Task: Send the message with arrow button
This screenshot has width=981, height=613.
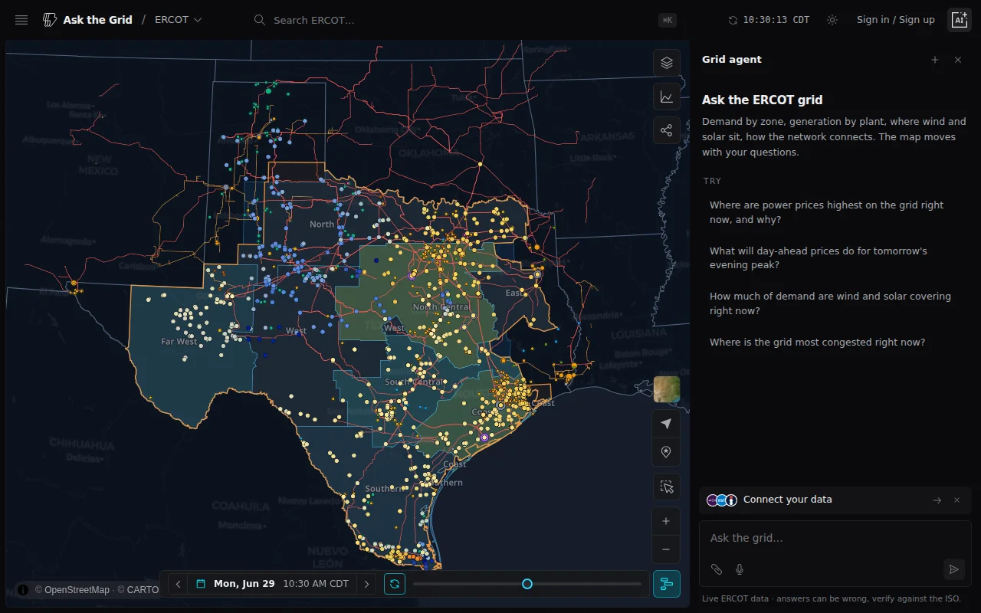Action: pos(953,569)
